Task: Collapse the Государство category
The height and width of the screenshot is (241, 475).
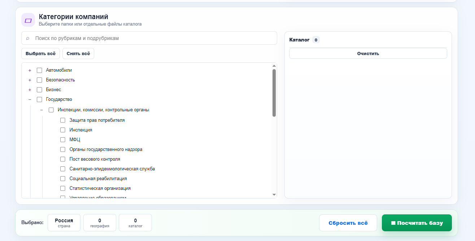Action: [30, 99]
